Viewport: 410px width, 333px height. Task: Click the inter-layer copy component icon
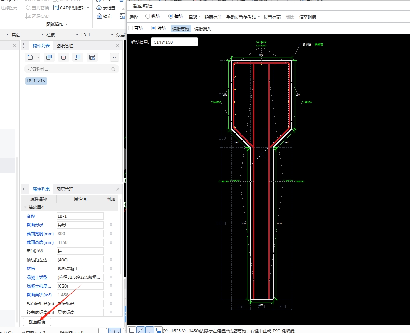point(78,57)
